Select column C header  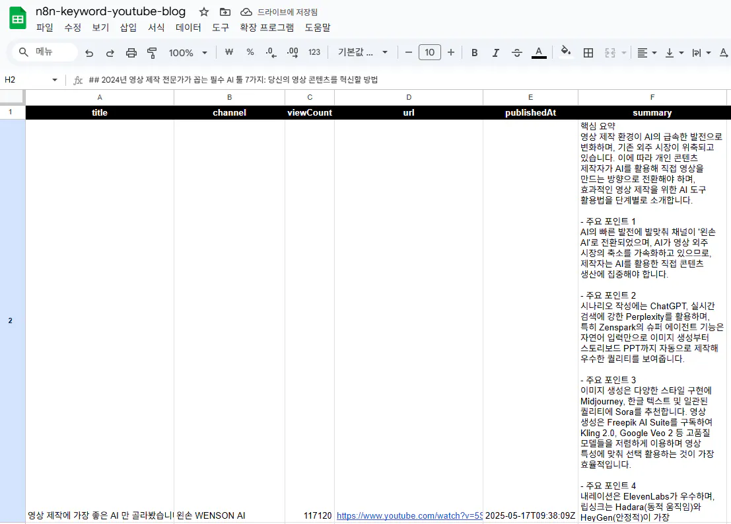click(310, 97)
